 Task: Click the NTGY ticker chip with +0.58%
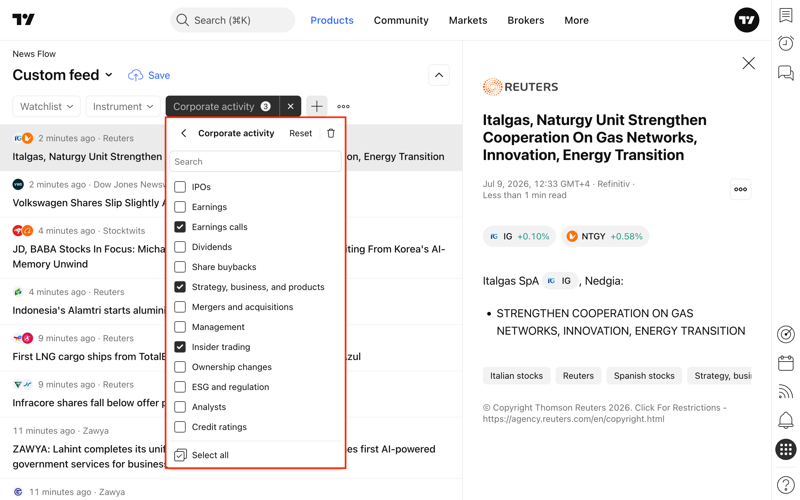[x=605, y=237]
